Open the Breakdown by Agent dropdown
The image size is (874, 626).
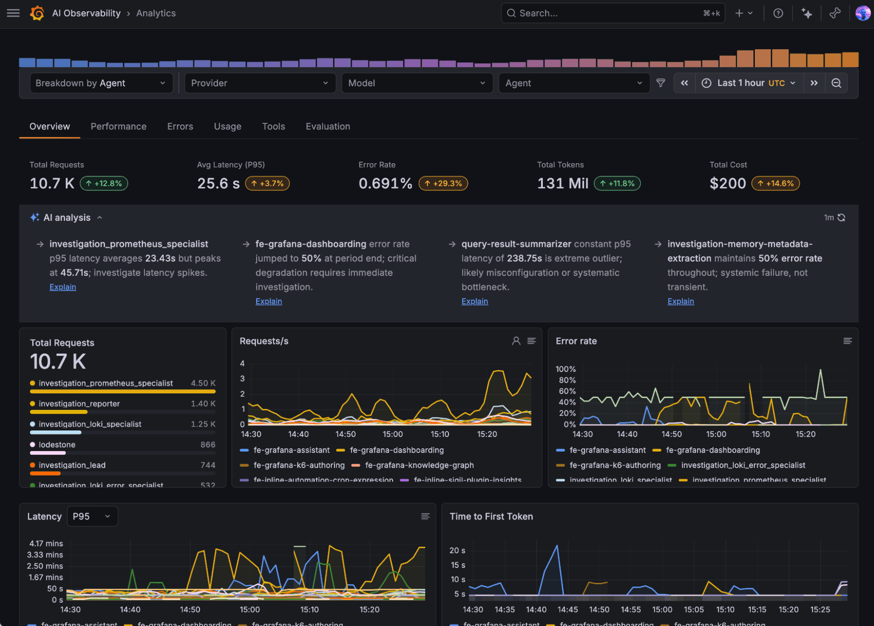point(101,83)
